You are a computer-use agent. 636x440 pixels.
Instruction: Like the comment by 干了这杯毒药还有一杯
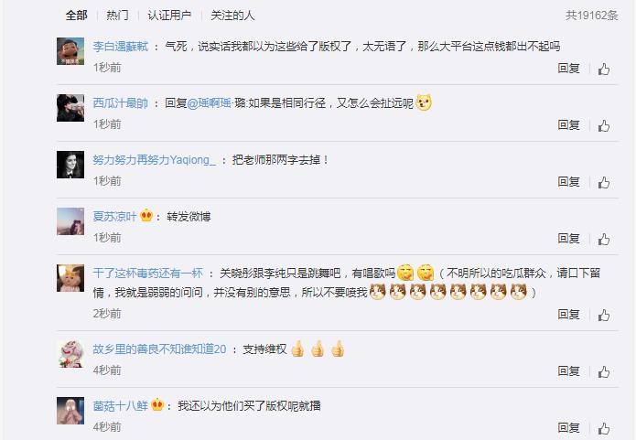click(x=604, y=315)
